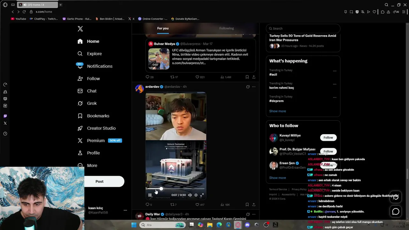Image resolution: width=409 pixels, height=230 pixels.
Task: Click the Windows Start button
Action: pyautogui.click(x=134, y=225)
